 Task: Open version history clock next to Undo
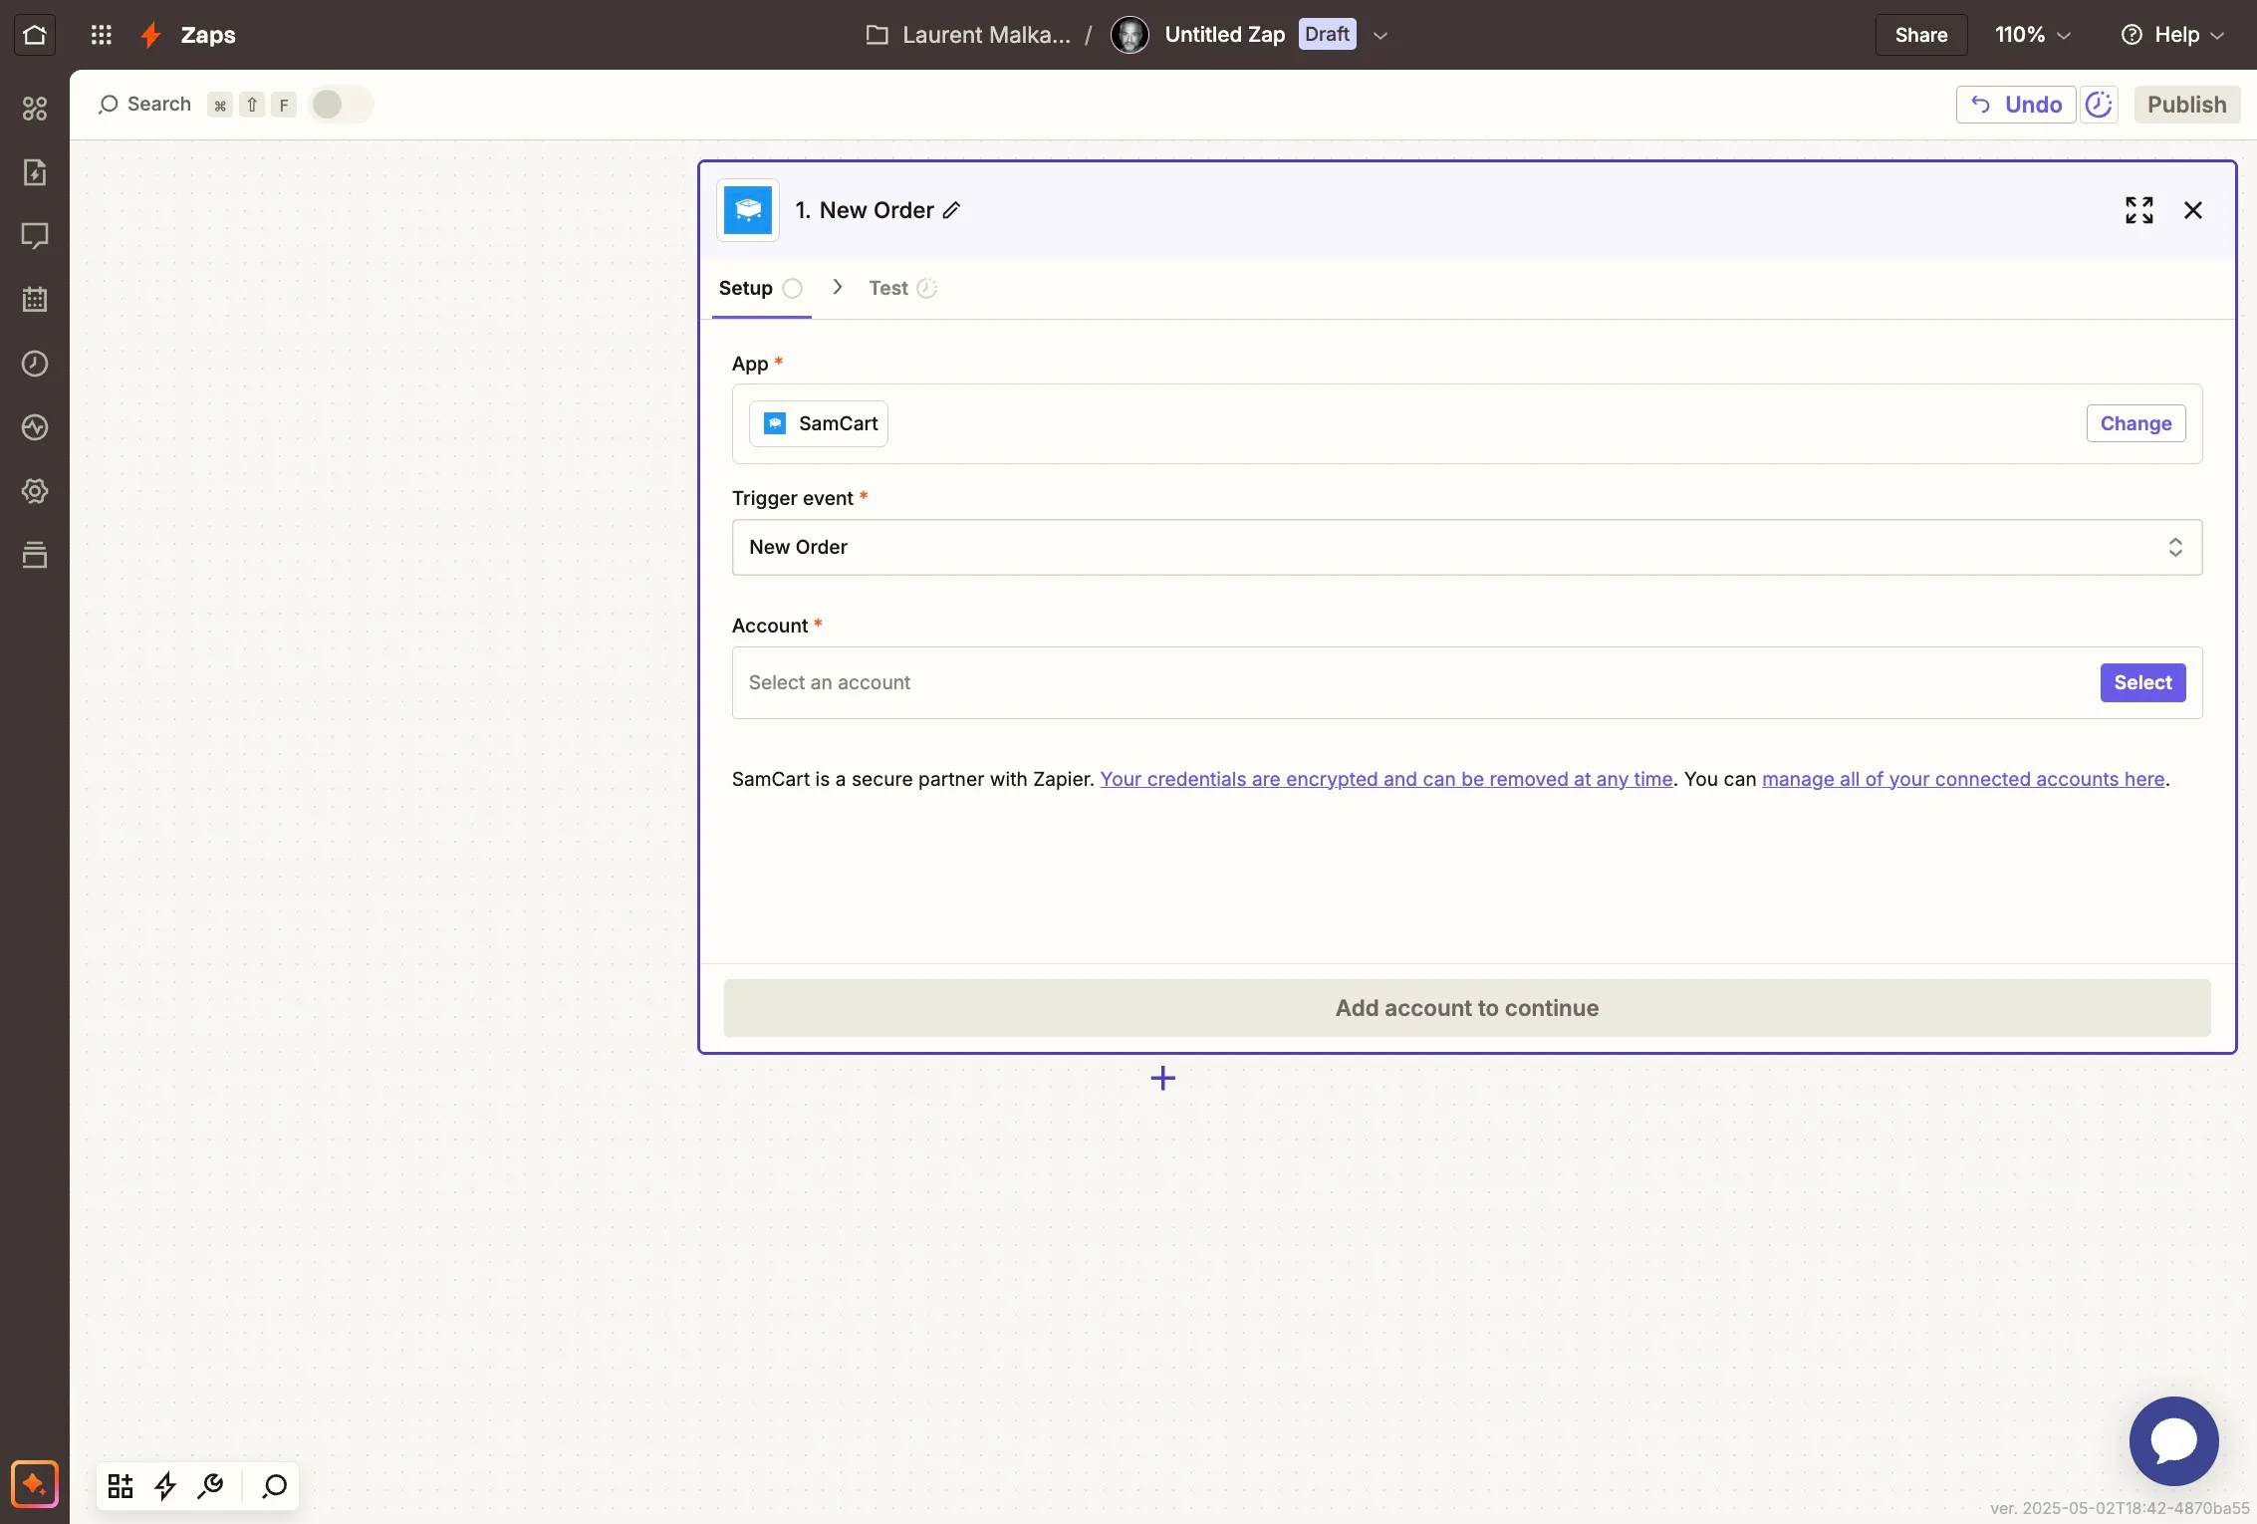[x=2100, y=105]
